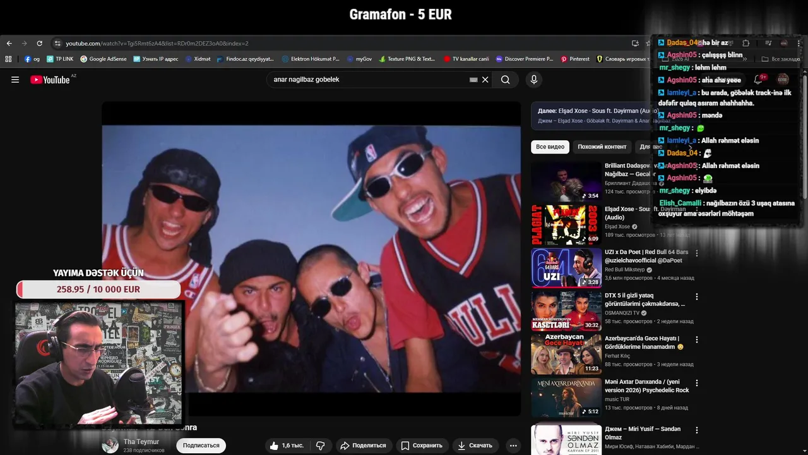
Task: Open the Discover Premiere bookmark
Action: point(524,59)
